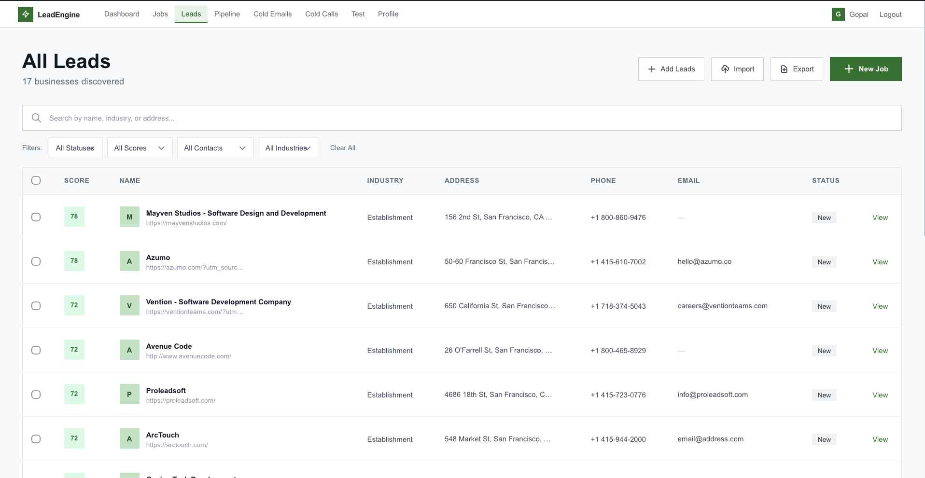925x478 pixels.
Task: Check the checkbox for Mayven Studios row
Action: [x=36, y=217]
